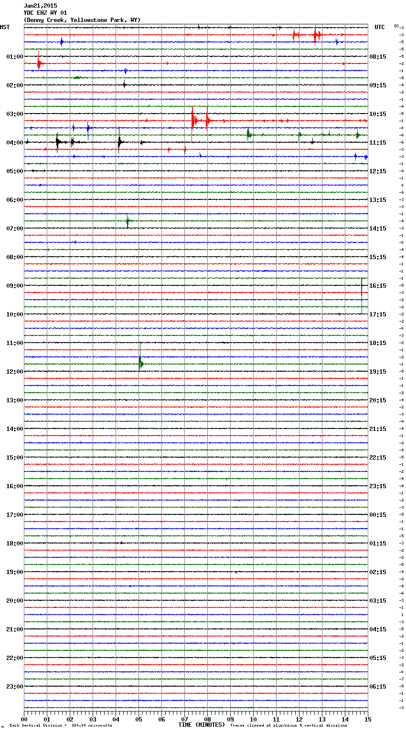Screen dimensions: 406x732
Task: Click the 14:15 UTC row label
Action: pyautogui.click(x=378, y=229)
